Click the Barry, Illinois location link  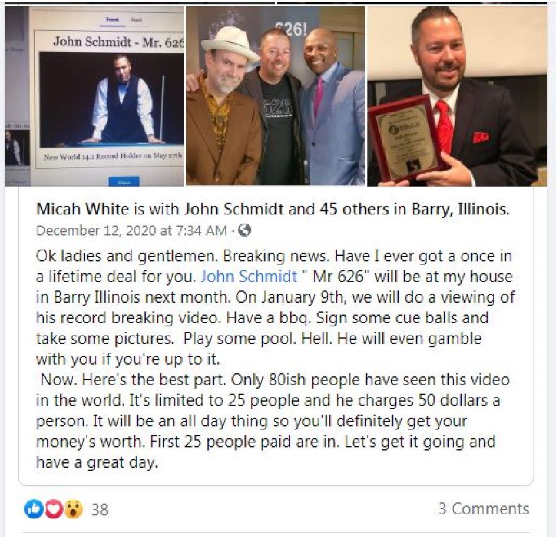coord(461,209)
